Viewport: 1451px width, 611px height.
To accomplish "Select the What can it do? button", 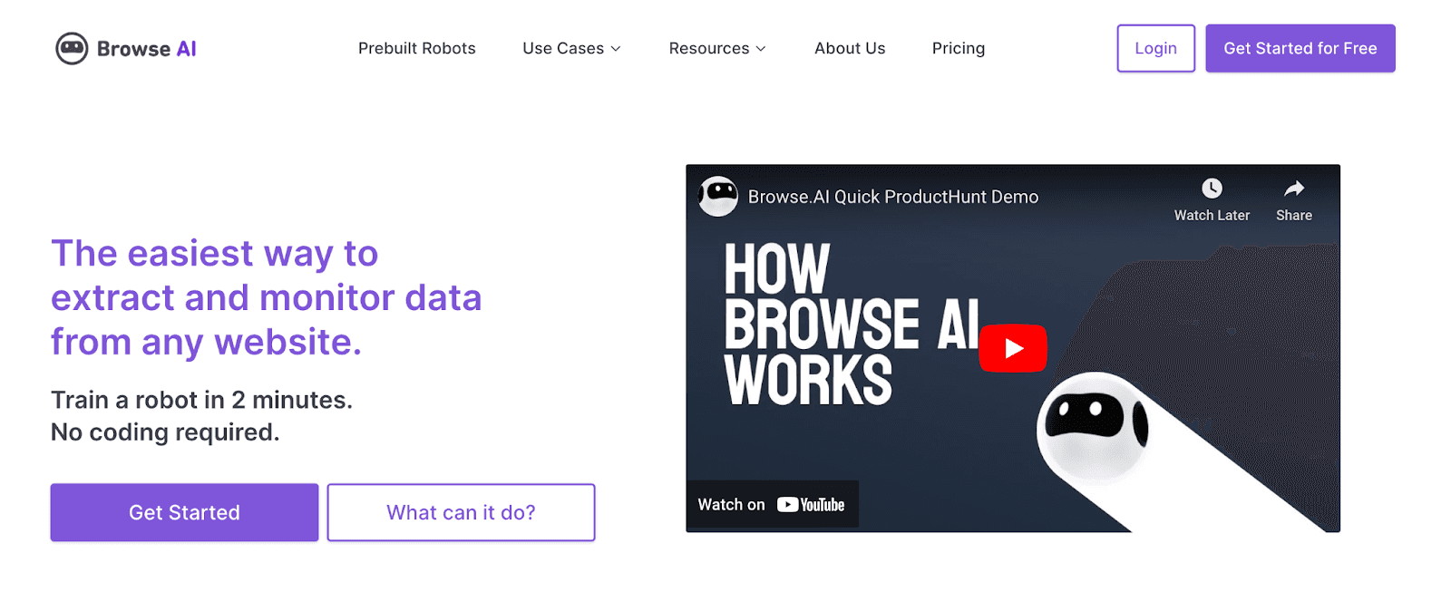I will click(x=461, y=512).
